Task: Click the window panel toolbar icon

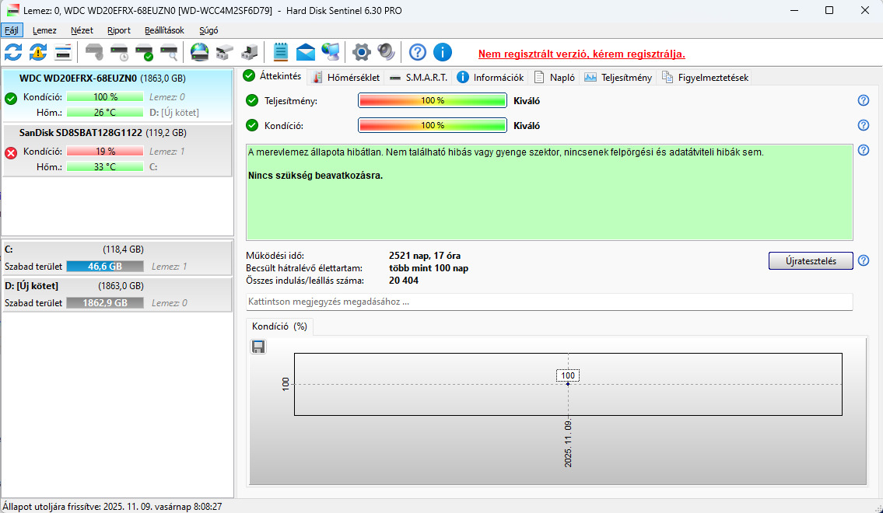Action: coord(63,52)
